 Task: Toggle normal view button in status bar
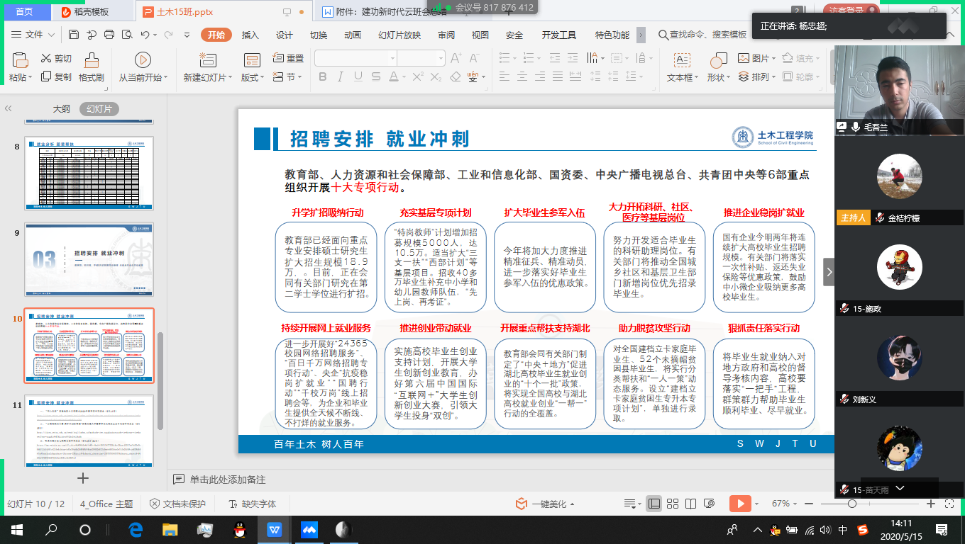pos(654,504)
